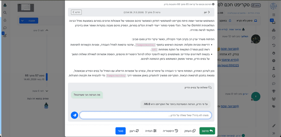Refresh the summary with רענן

pyautogui.click(x=134, y=131)
